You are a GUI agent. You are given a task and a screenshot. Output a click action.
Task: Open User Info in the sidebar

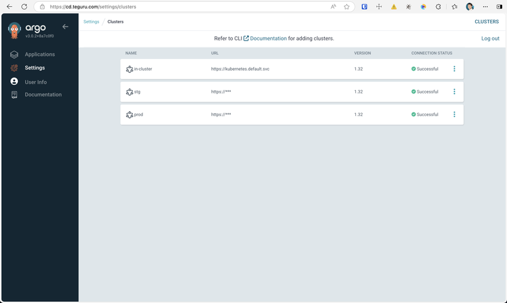tap(36, 82)
